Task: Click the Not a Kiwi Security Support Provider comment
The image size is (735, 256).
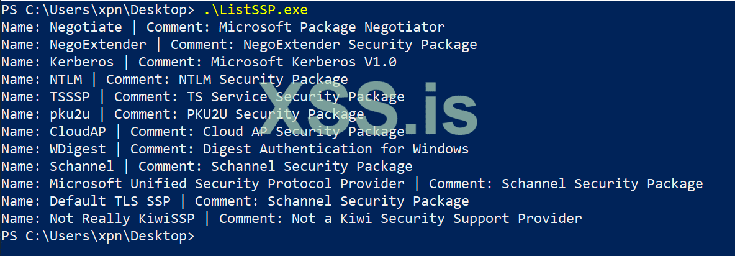Action: pyautogui.click(x=400, y=219)
